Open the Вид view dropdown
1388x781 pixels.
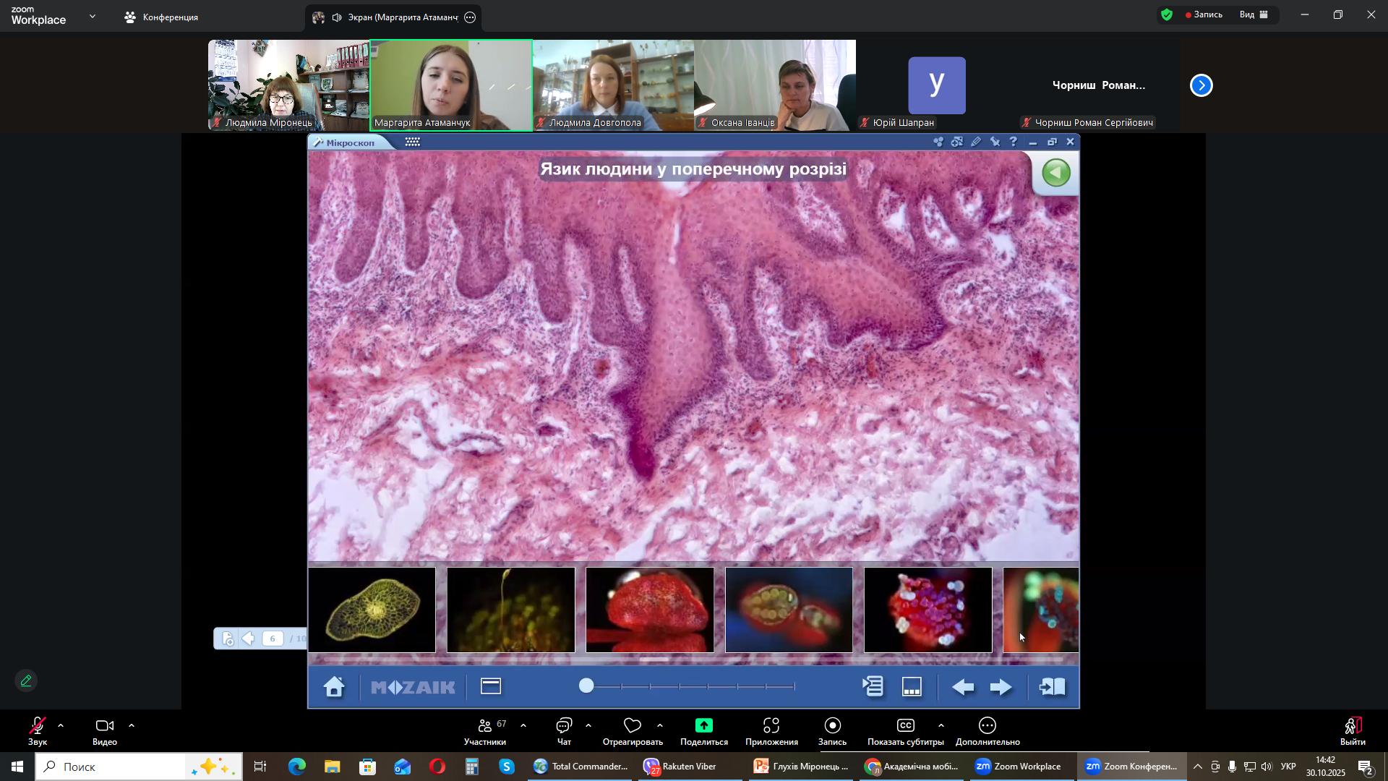pyautogui.click(x=1254, y=14)
